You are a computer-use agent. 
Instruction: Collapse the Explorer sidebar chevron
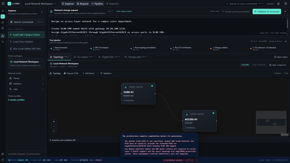pos(42,12)
